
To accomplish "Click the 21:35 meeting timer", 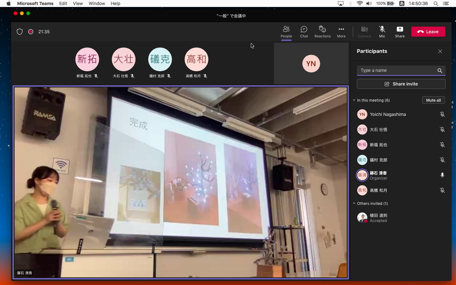I will (44, 32).
